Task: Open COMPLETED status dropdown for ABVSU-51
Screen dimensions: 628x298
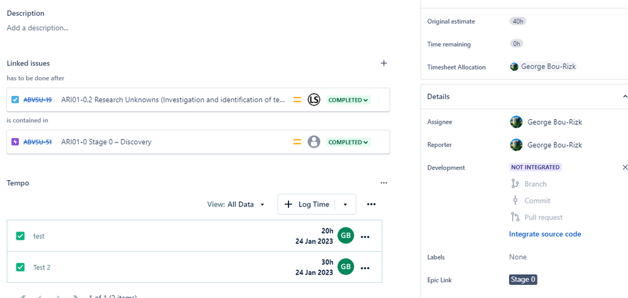Action: click(x=348, y=142)
